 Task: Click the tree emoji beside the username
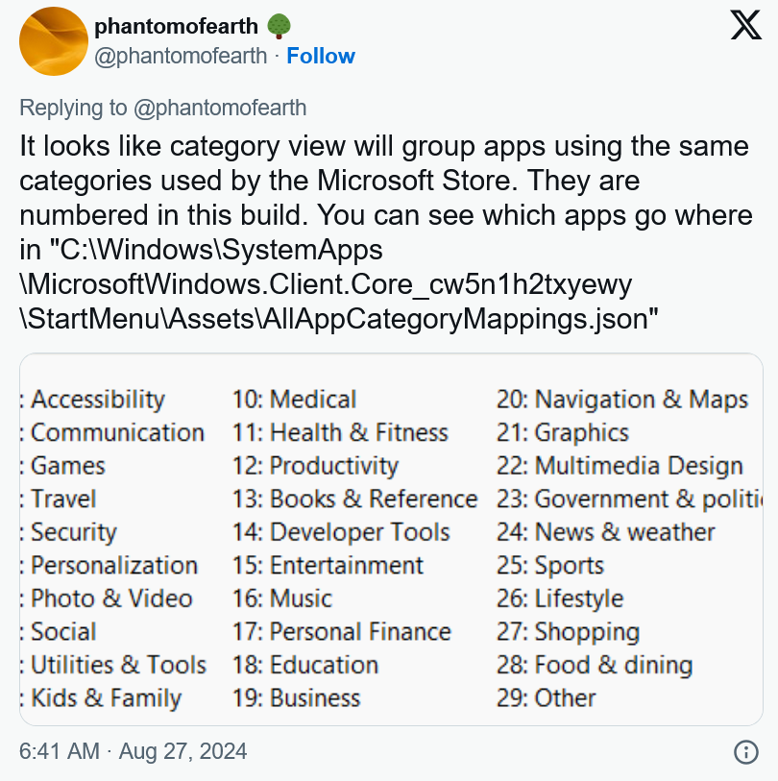pyautogui.click(x=279, y=27)
